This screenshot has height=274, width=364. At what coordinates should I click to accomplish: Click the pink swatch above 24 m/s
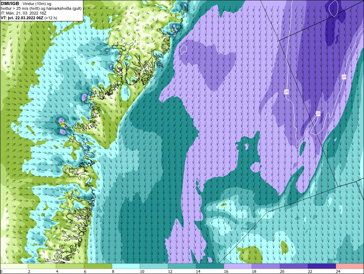pos(350,266)
